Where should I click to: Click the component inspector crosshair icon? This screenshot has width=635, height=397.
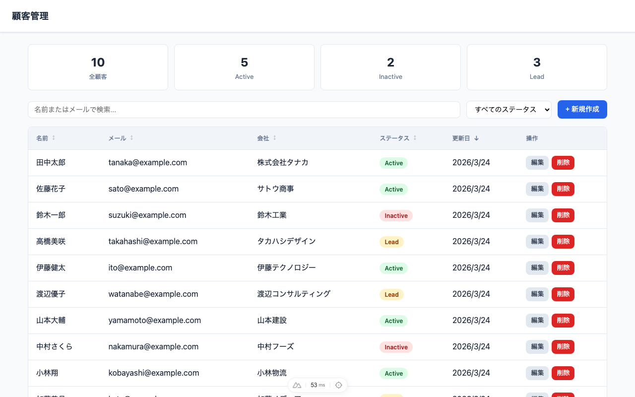click(x=339, y=385)
